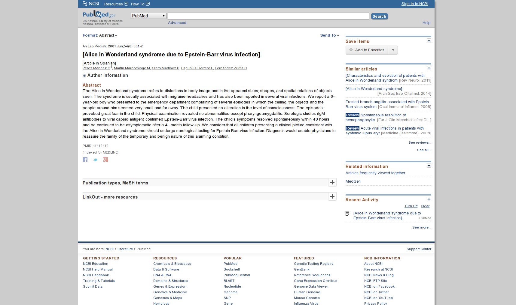Expand Publication types, MeSH terms plus icon
The width and height of the screenshot is (516, 305).
(x=332, y=182)
